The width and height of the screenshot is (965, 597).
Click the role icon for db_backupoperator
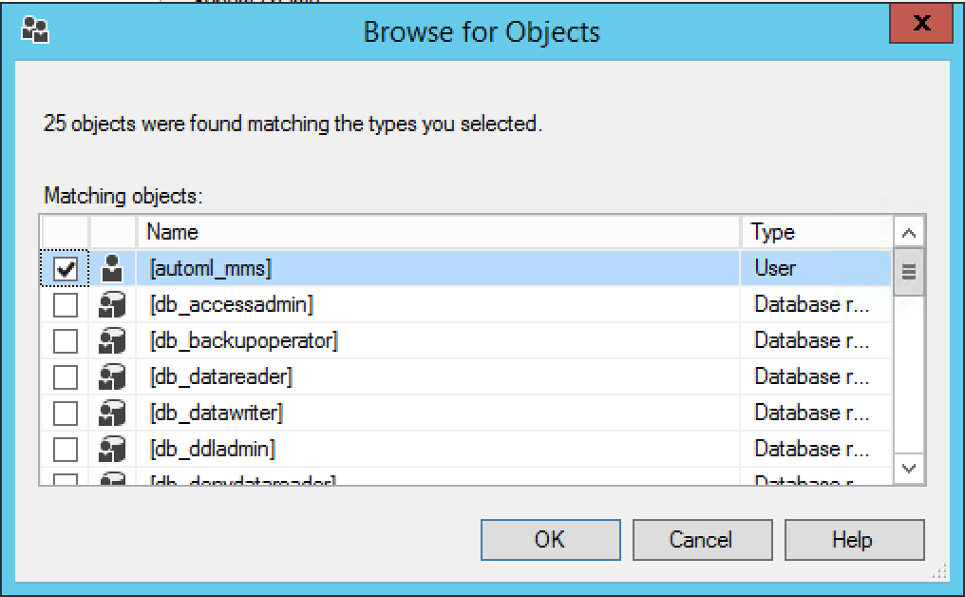tap(112, 340)
